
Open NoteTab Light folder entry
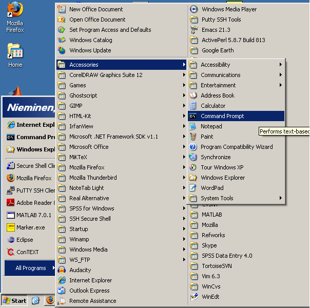[122, 188]
